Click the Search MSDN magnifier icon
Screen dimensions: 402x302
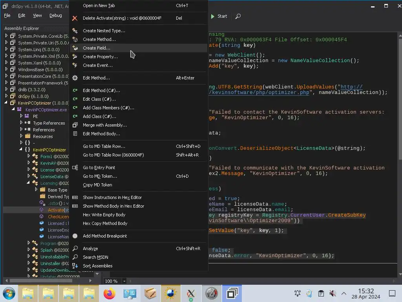[75, 257]
